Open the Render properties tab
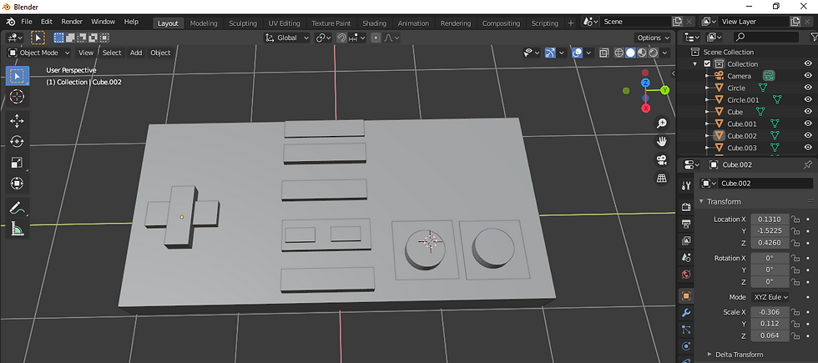818x363 pixels. click(x=686, y=207)
